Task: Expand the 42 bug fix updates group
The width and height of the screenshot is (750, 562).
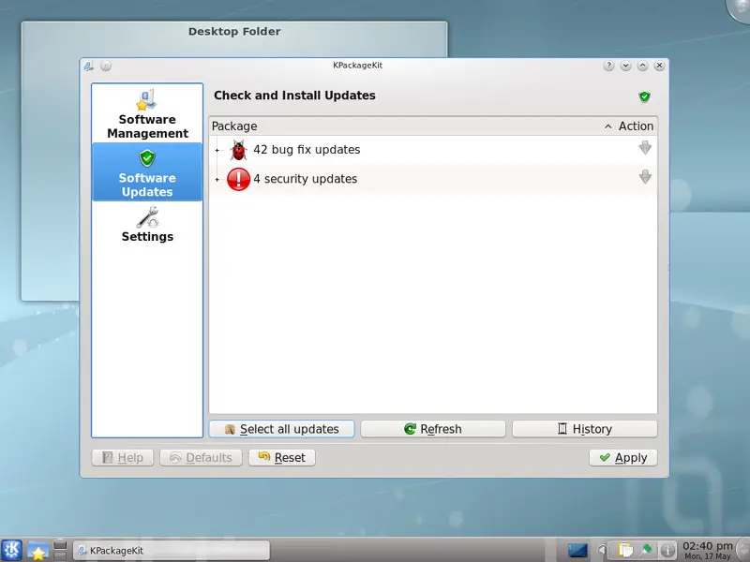Action: click(217, 150)
